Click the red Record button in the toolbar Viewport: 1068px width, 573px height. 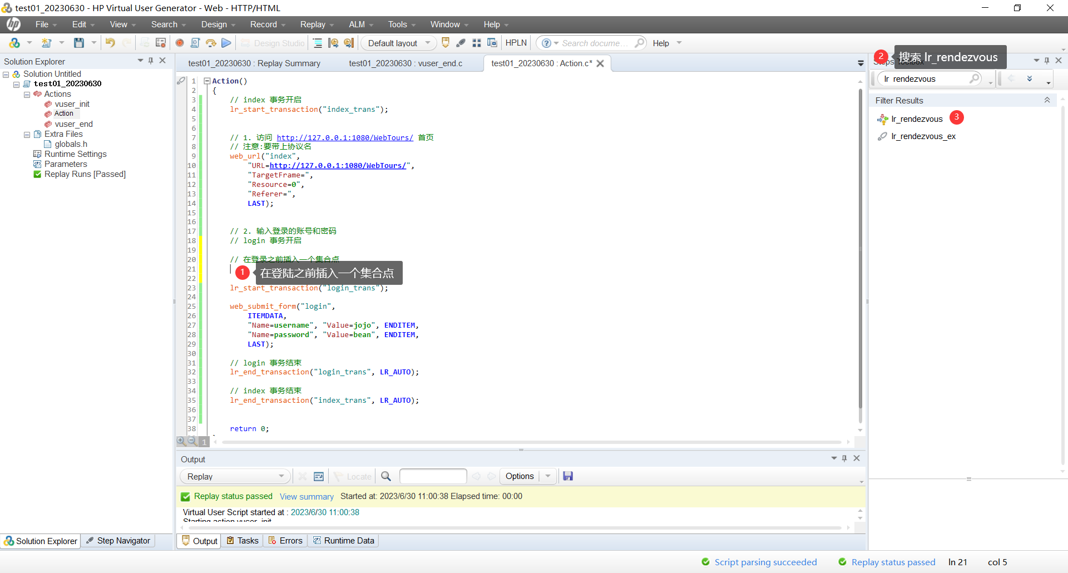pos(180,43)
